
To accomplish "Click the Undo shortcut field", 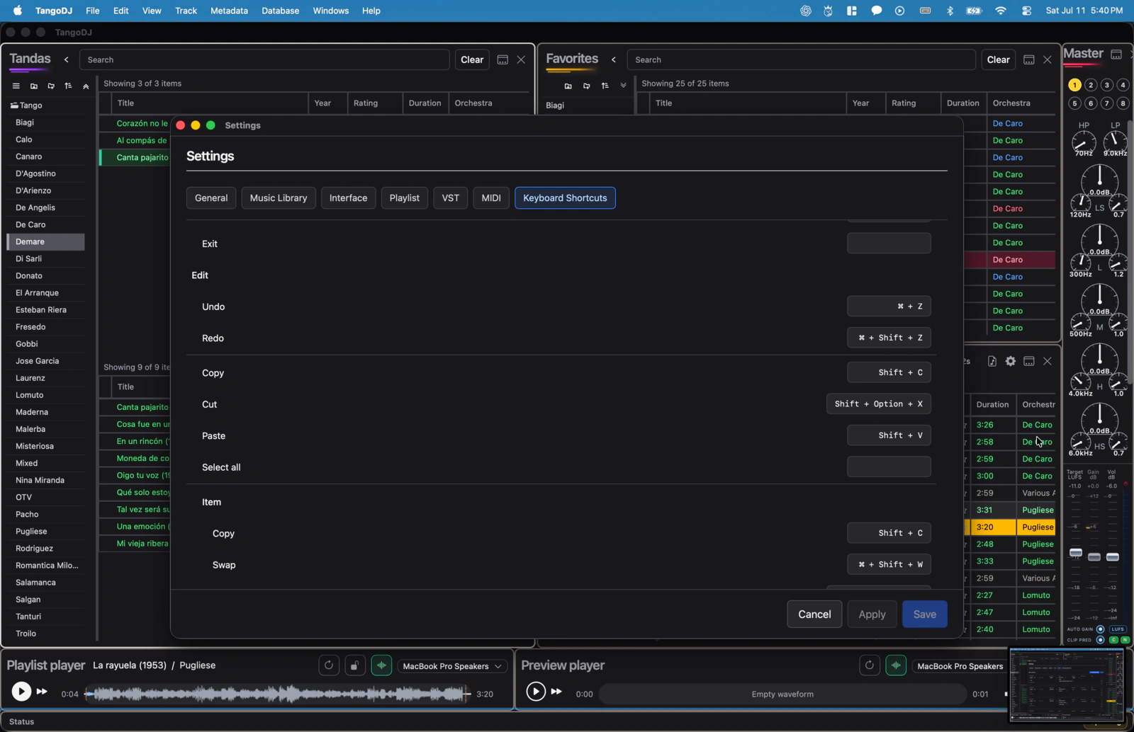I will tap(889, 307).
